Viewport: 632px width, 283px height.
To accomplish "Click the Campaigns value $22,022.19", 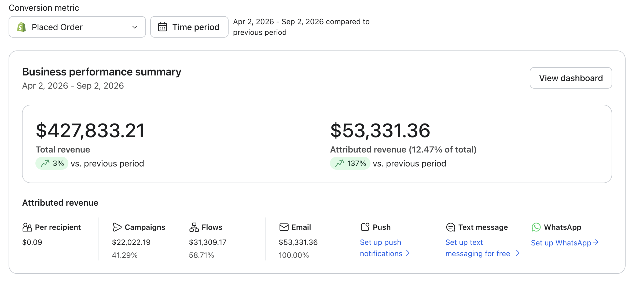I will (x=131, y=242).
